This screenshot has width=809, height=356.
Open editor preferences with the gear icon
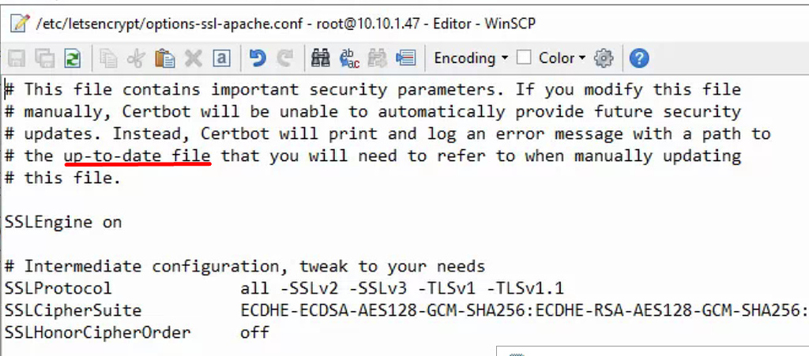[x=603, y=58]
